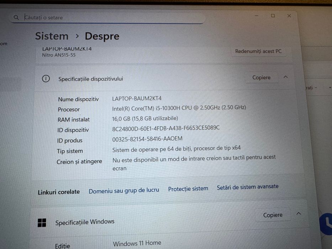
Task: Click the 'Procesor' label
Action: (69, 110)
